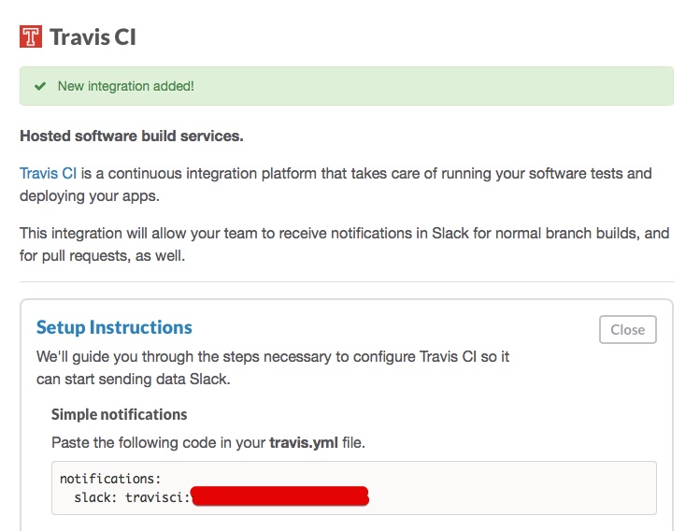Click the 'This integration will allow' paragraph

coord(345,244)
